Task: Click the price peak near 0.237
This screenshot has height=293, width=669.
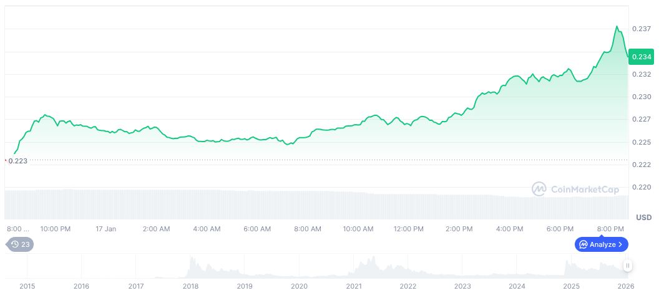Action: [617, 27]
